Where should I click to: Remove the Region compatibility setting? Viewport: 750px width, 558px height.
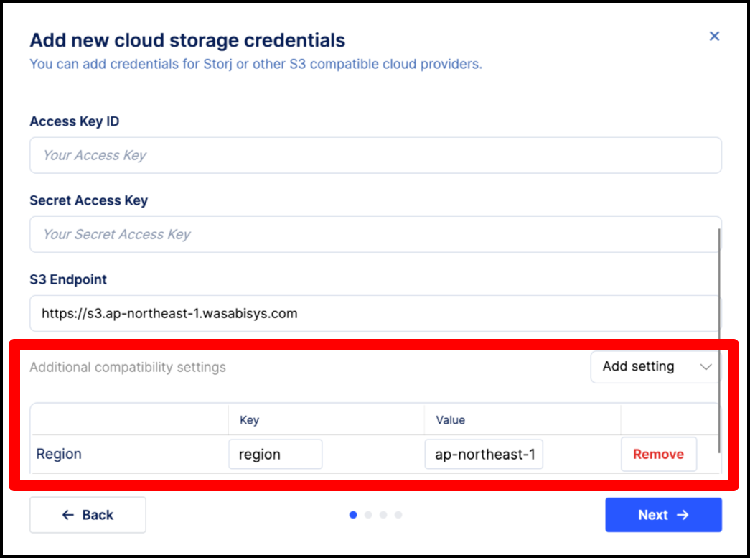[658, 455]
